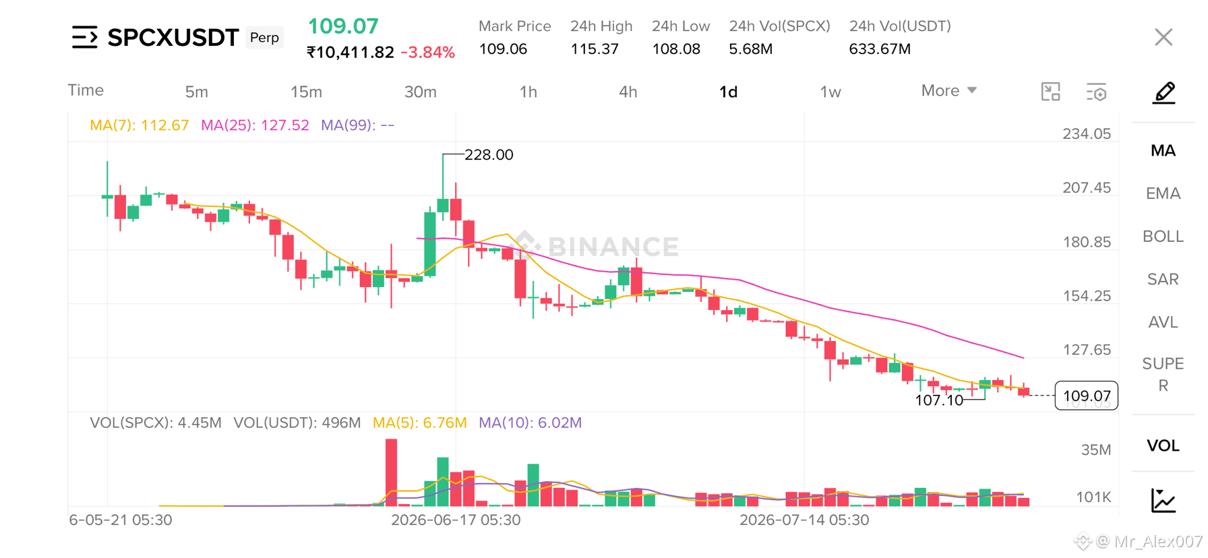Click the ₹10,411.82 converted price

coord(351,53)
